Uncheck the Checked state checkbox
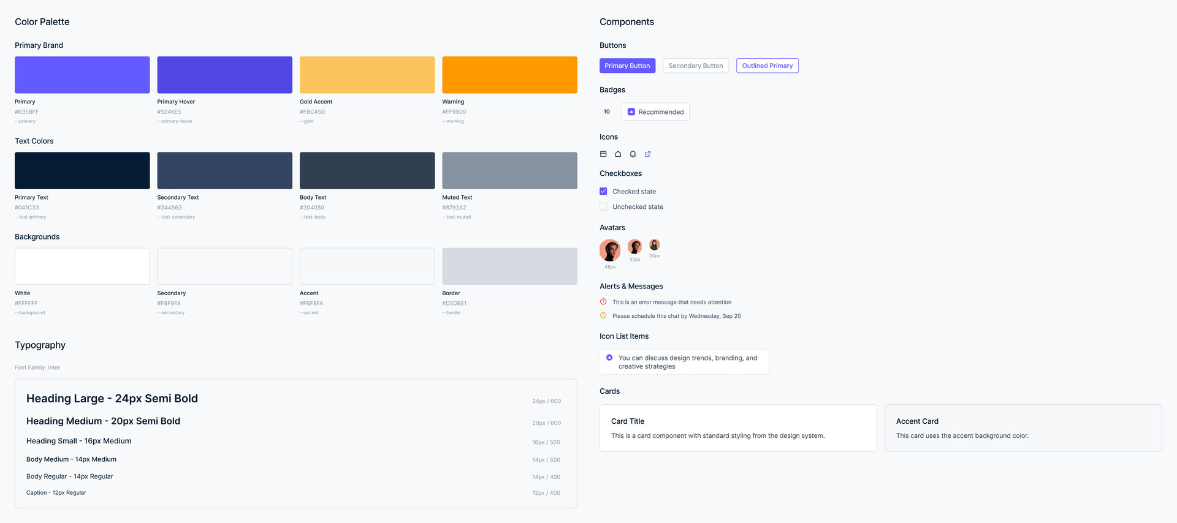 click(603, 191)
